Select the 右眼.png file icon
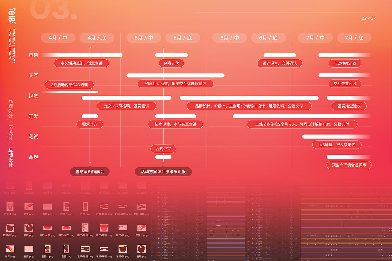 (x=29, y=228)
